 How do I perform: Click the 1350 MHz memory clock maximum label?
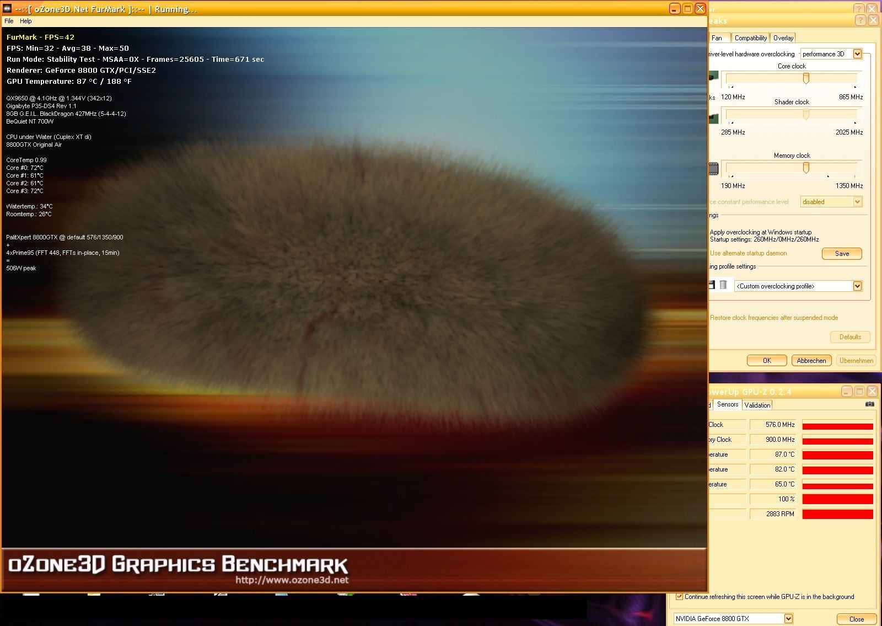(849, 186)
